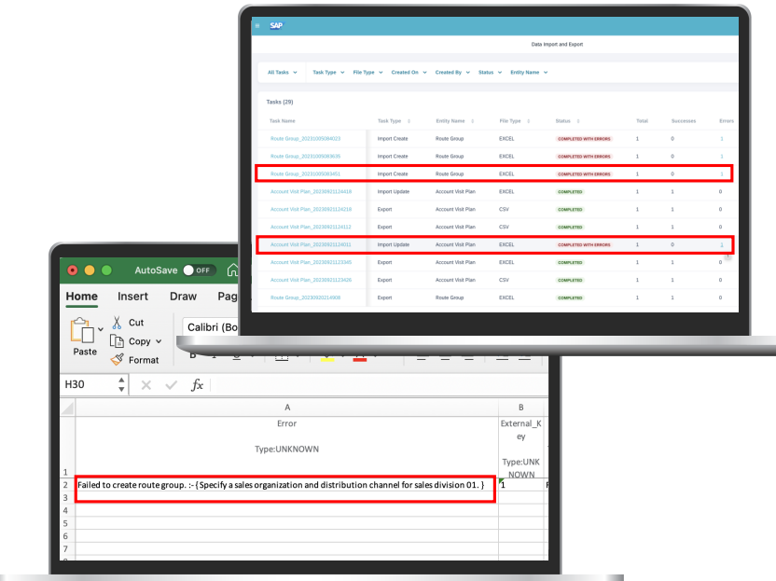Click the Cut text label in ribbon
Screen dimensions: 776x581
point(136,323)
